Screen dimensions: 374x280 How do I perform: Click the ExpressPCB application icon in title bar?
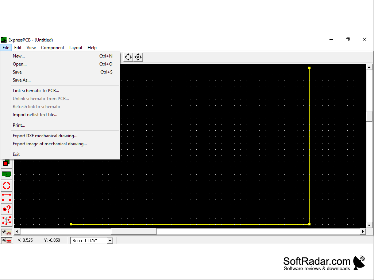click(4, 40)
